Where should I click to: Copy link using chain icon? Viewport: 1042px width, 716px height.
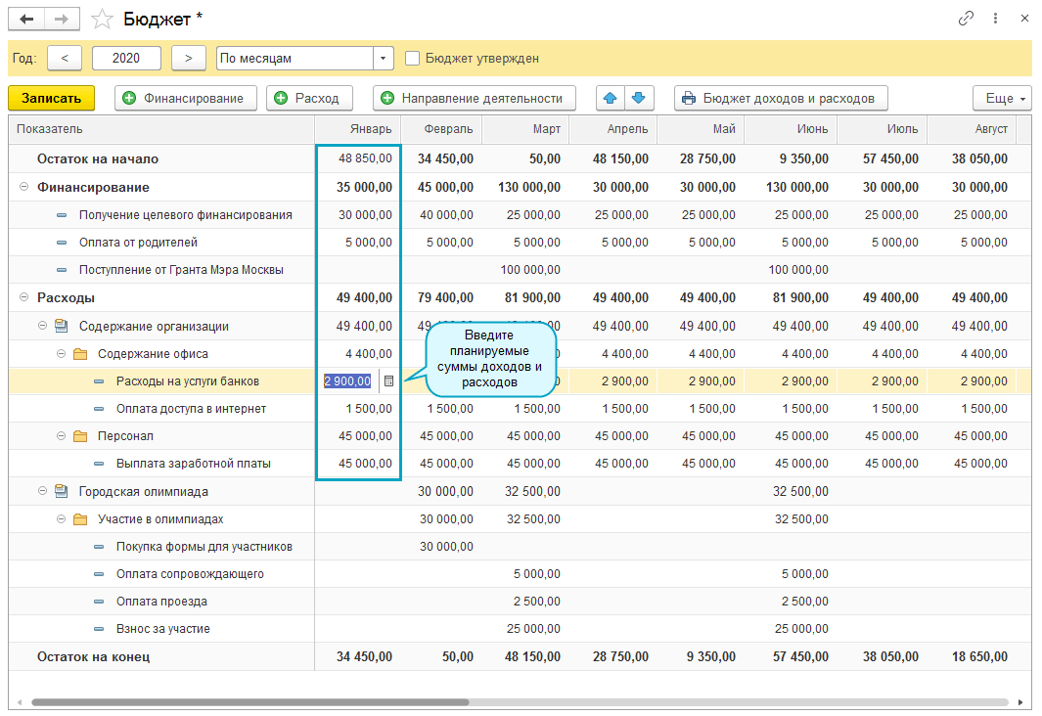[x=966, y=19]
